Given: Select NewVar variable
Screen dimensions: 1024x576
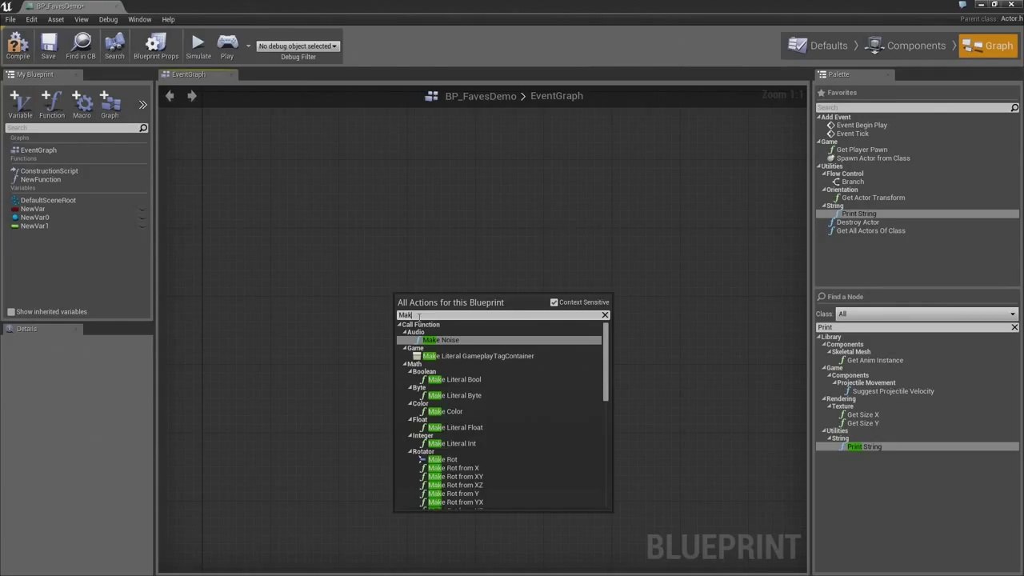Looking at the screenshot, I should (33, 210).
